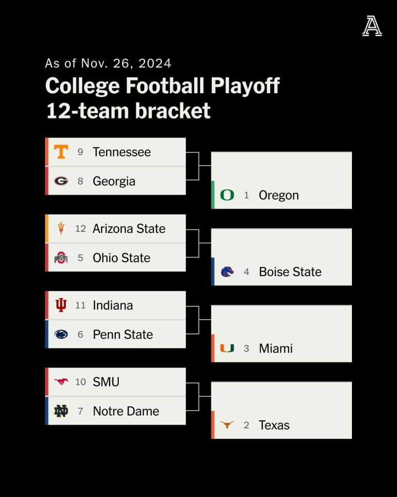Select the Boise State team name
This screenshot has width=397, height=497.
[290, 272]
